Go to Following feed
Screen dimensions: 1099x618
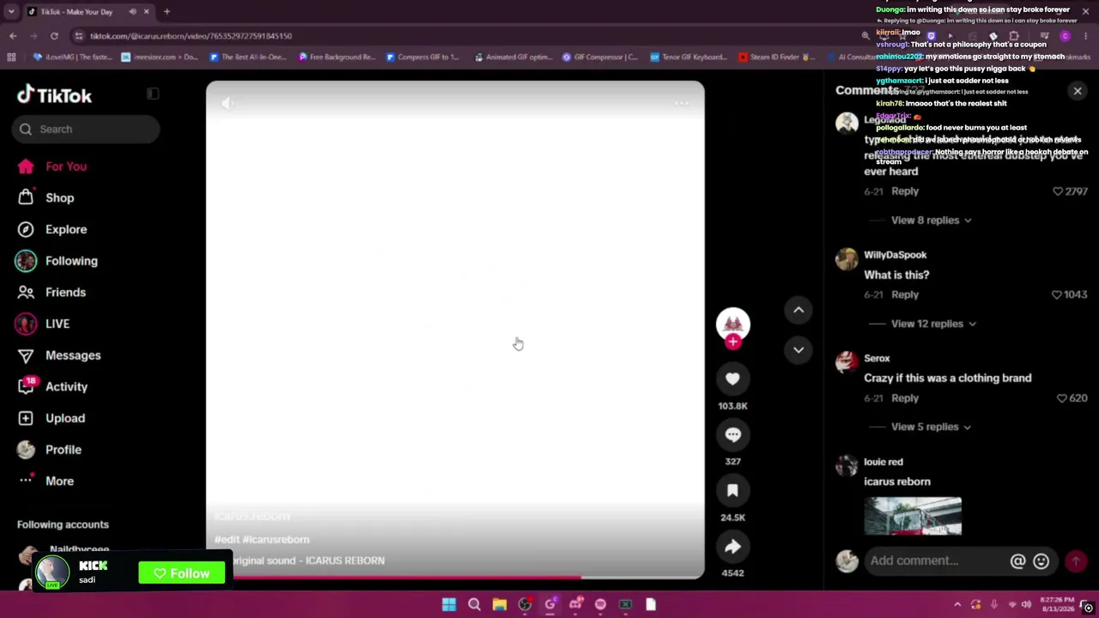click(x=71, y=261)
